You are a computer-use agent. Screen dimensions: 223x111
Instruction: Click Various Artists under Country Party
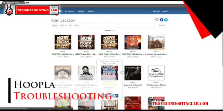86,57
